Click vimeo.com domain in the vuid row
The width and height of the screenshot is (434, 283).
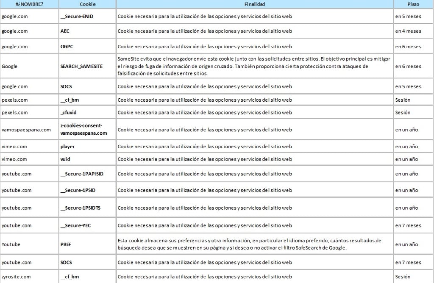[x=14, y=159]
